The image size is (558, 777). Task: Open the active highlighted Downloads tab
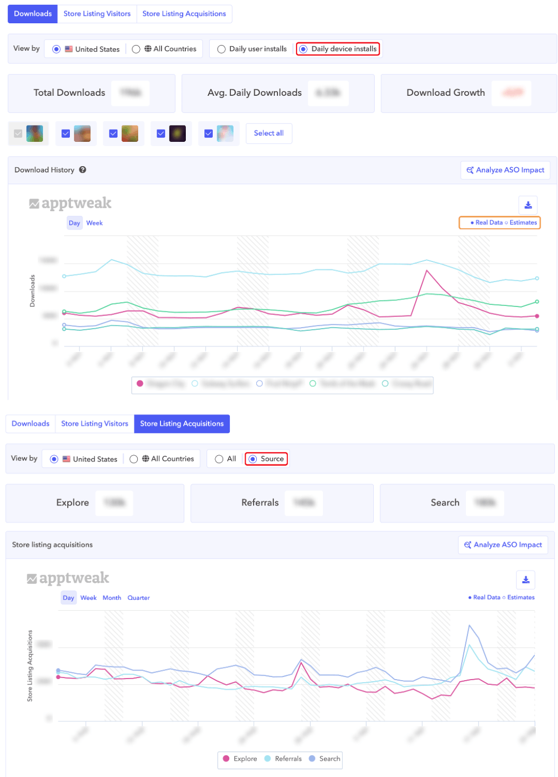point(33,14)
